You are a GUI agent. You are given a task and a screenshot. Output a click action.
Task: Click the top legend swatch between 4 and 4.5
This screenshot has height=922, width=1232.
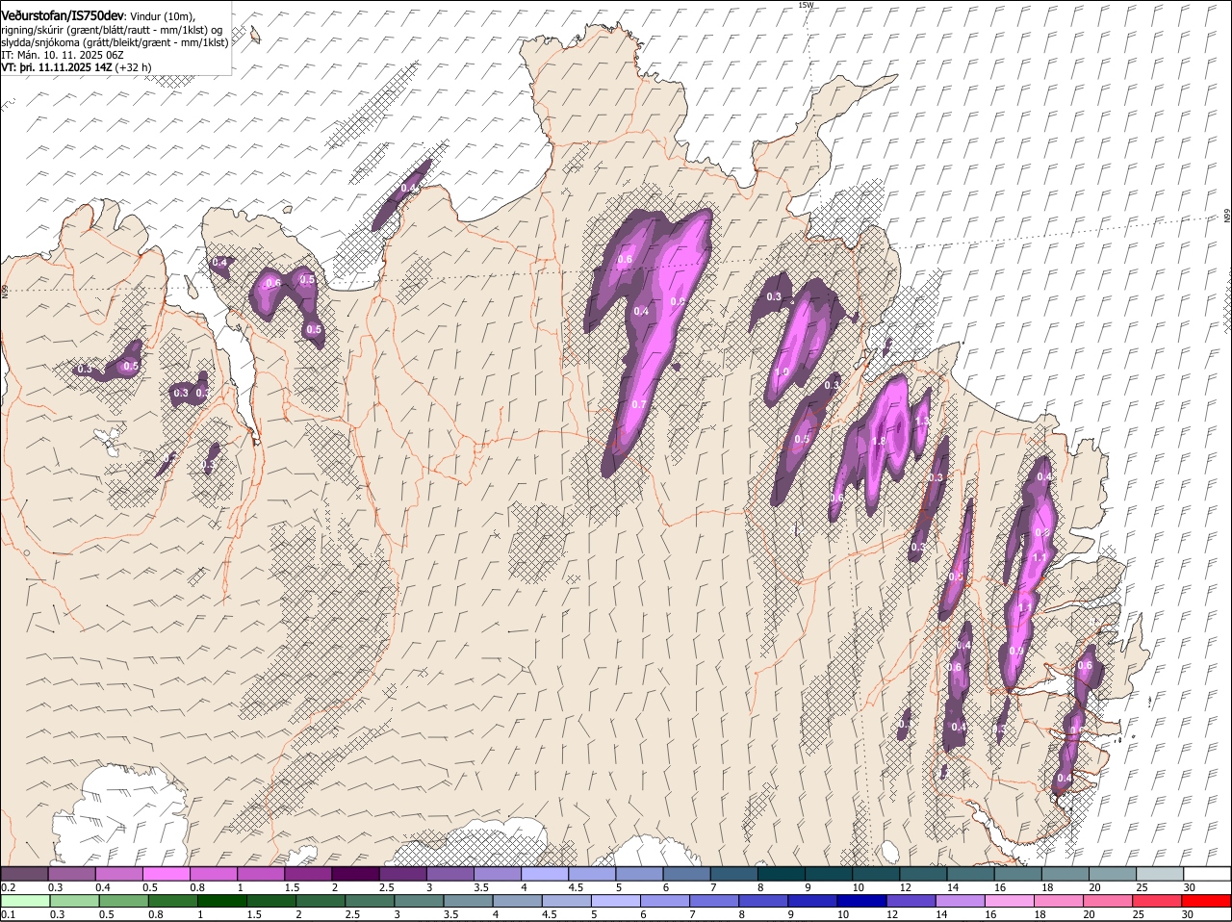pos(545,873)
